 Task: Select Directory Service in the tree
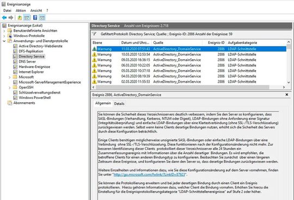pos(32,57)
